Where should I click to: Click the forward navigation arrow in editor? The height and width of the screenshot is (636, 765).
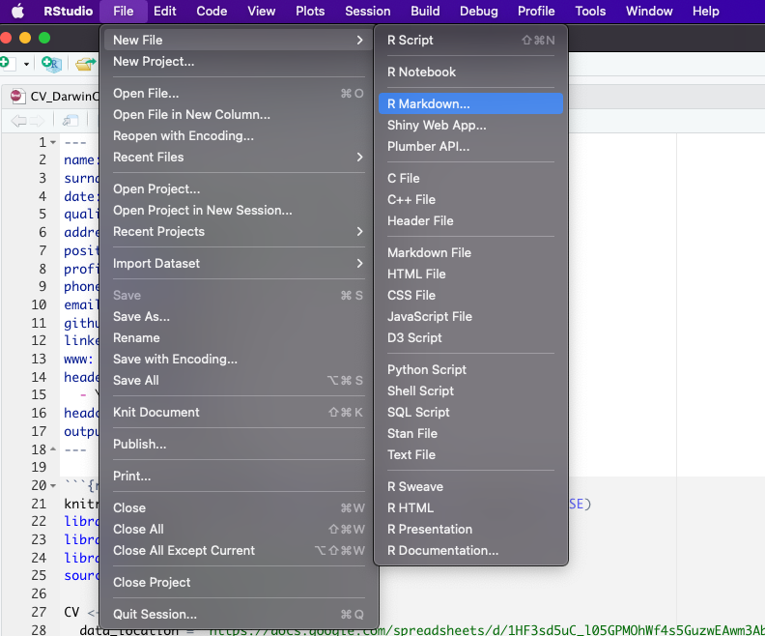click(37, 120)
